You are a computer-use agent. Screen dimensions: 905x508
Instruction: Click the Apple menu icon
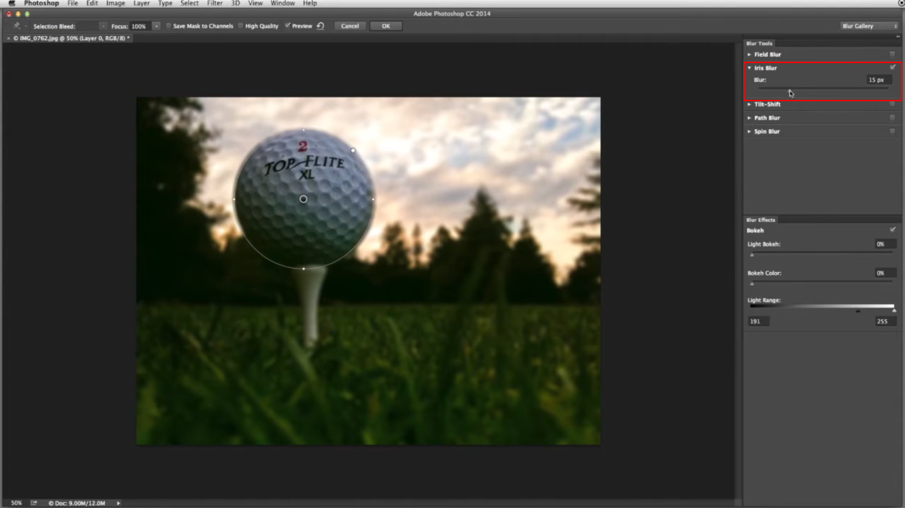[x=12, y=3]
